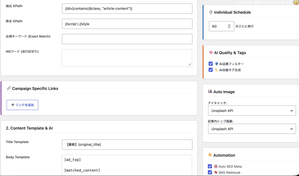Screen dimensions: 299x176
Task: Open the user avatar in the top corner
Action: tap(296, 2)
